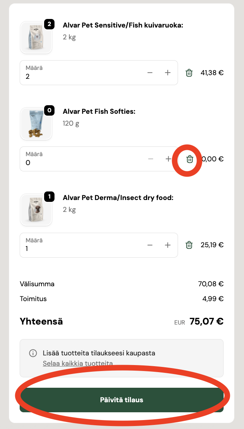Click the Alvar Pet Derma/Insect dry food title
This screenshot has width=244, height=429.
[118, 198]
